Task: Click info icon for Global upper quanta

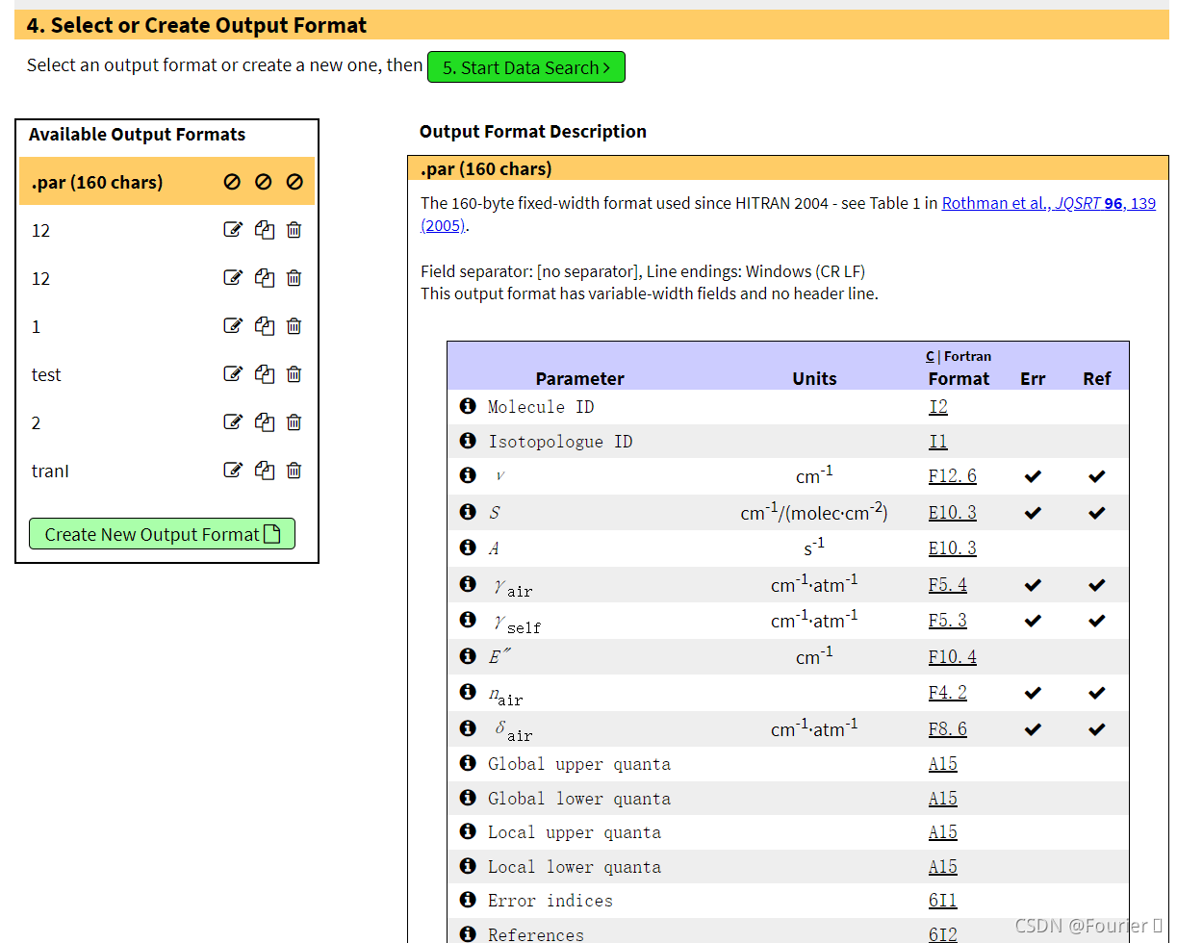Action: (x=468, y=763)
